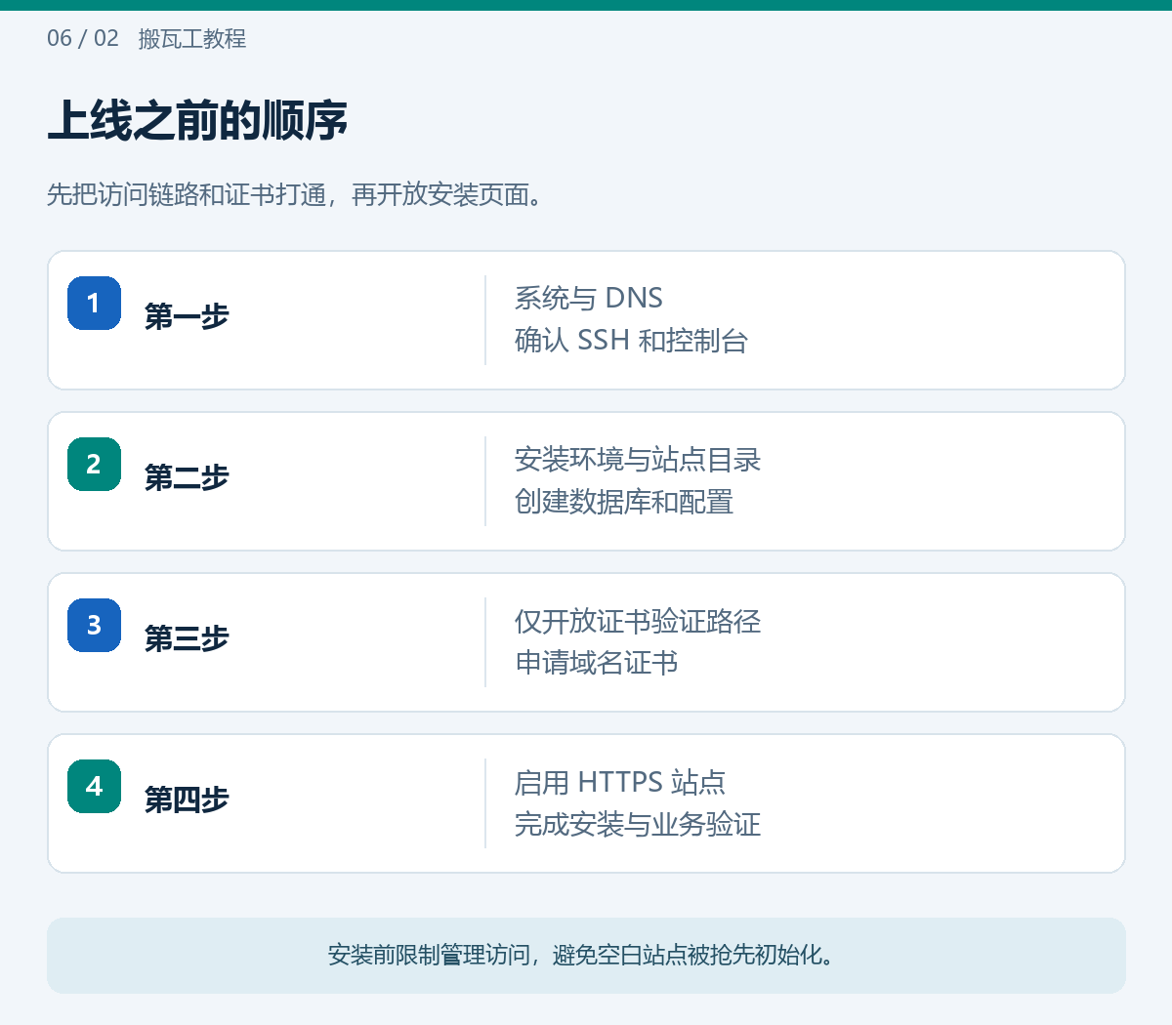Click the green number 4 step badge

pyautogui.click(x=94, y=786)
